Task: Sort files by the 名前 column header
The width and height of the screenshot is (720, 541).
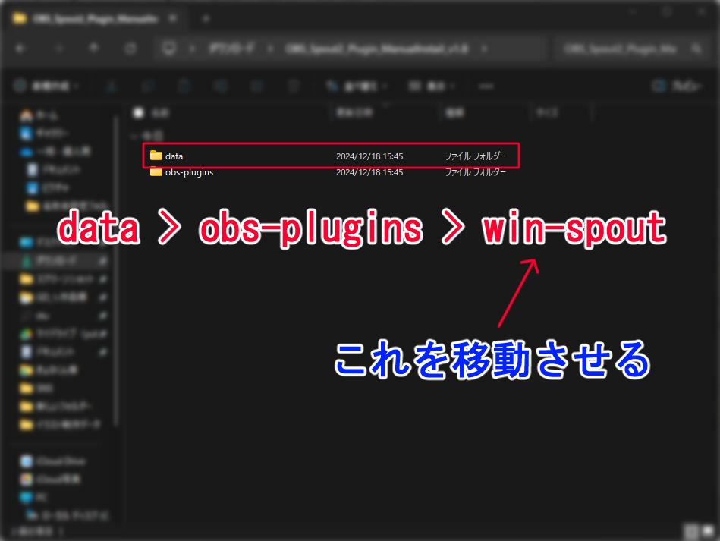Action: (x=157, y=113)
